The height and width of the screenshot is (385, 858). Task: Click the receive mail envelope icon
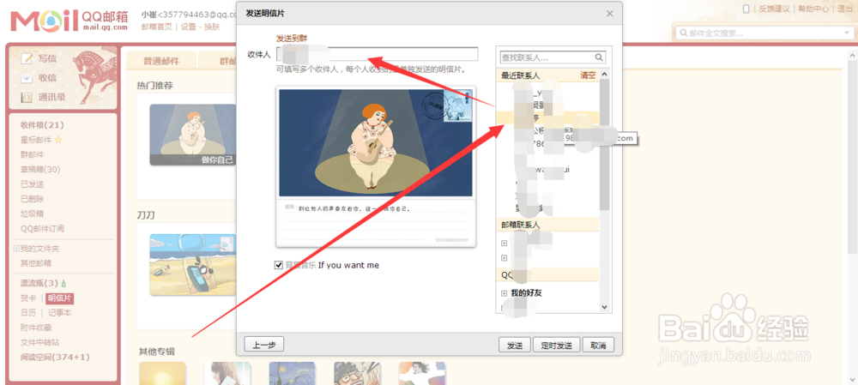(27, 78)
